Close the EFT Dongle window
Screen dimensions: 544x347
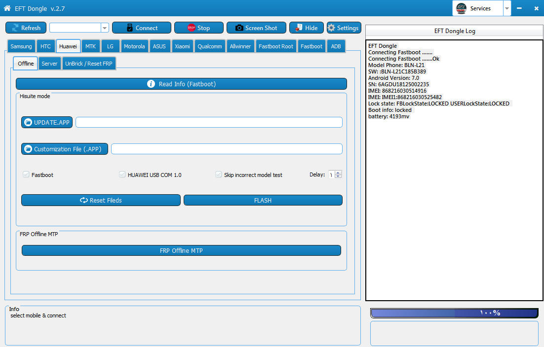tap(536, 8)
